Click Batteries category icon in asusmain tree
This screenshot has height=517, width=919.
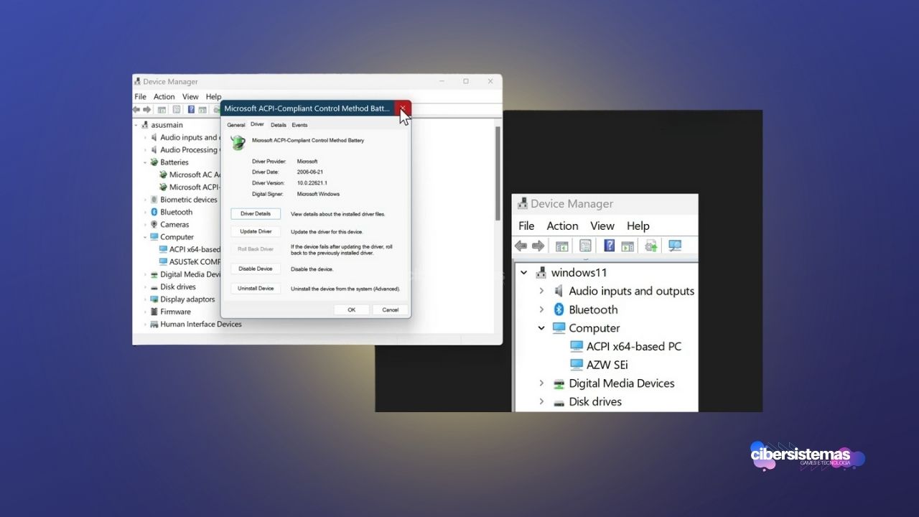click(x=154, y=162)
